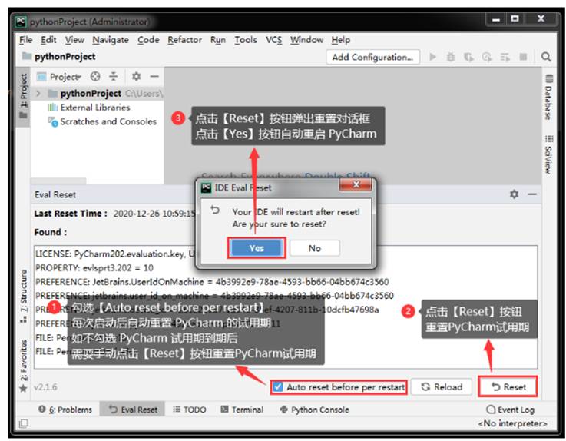
Task: Switch to the Eval Reset bottom tab
Action: [132, 409]
